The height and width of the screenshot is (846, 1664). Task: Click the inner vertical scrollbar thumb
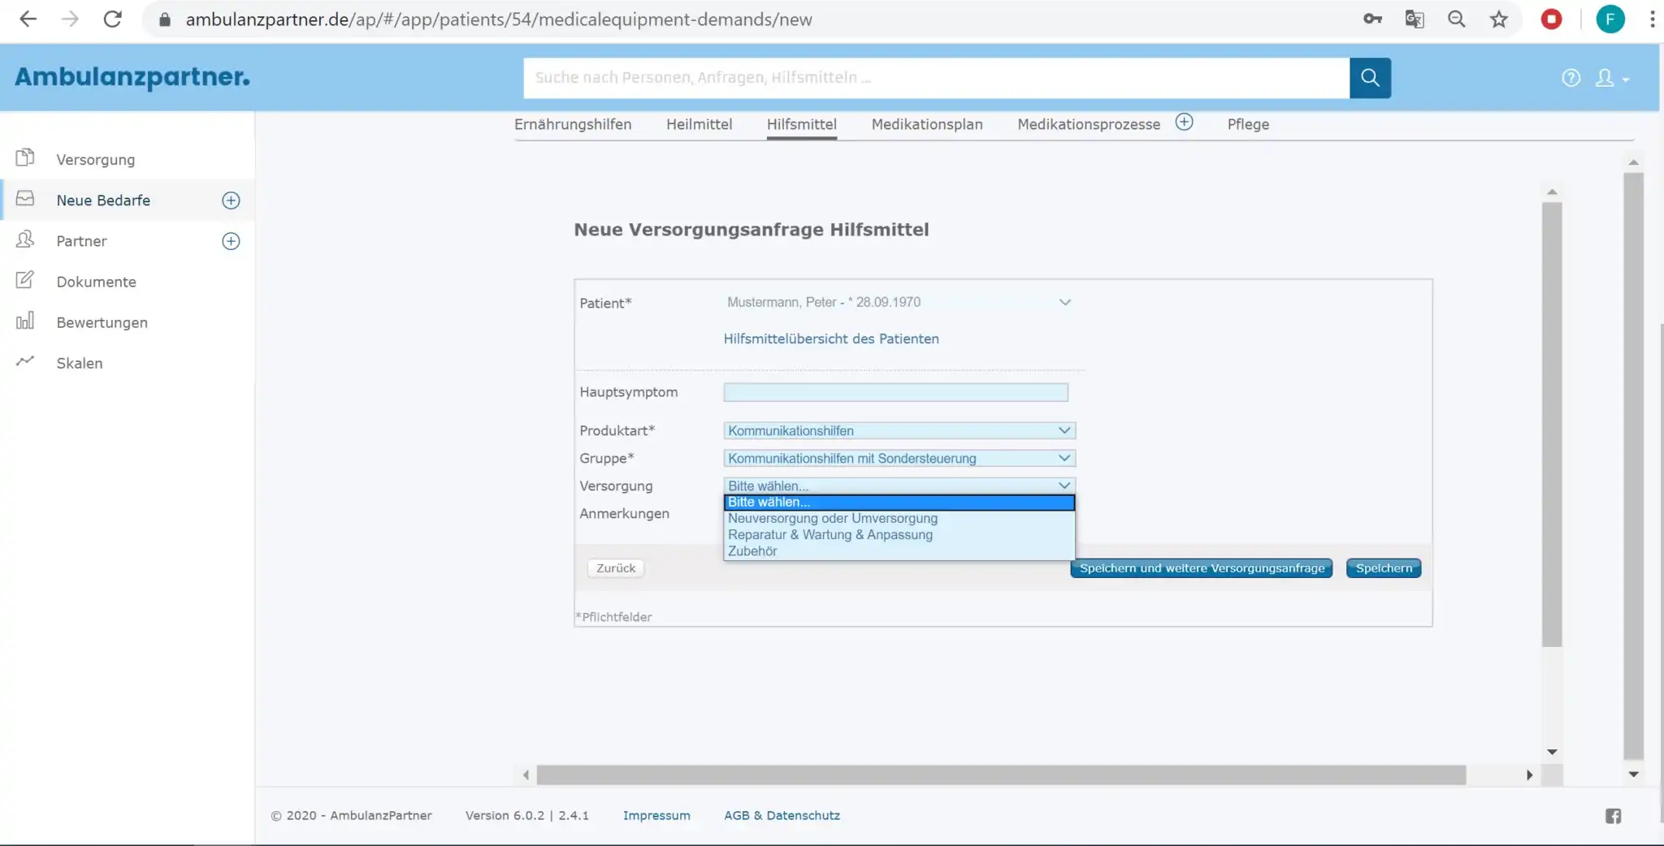(x=1552, y=425)
